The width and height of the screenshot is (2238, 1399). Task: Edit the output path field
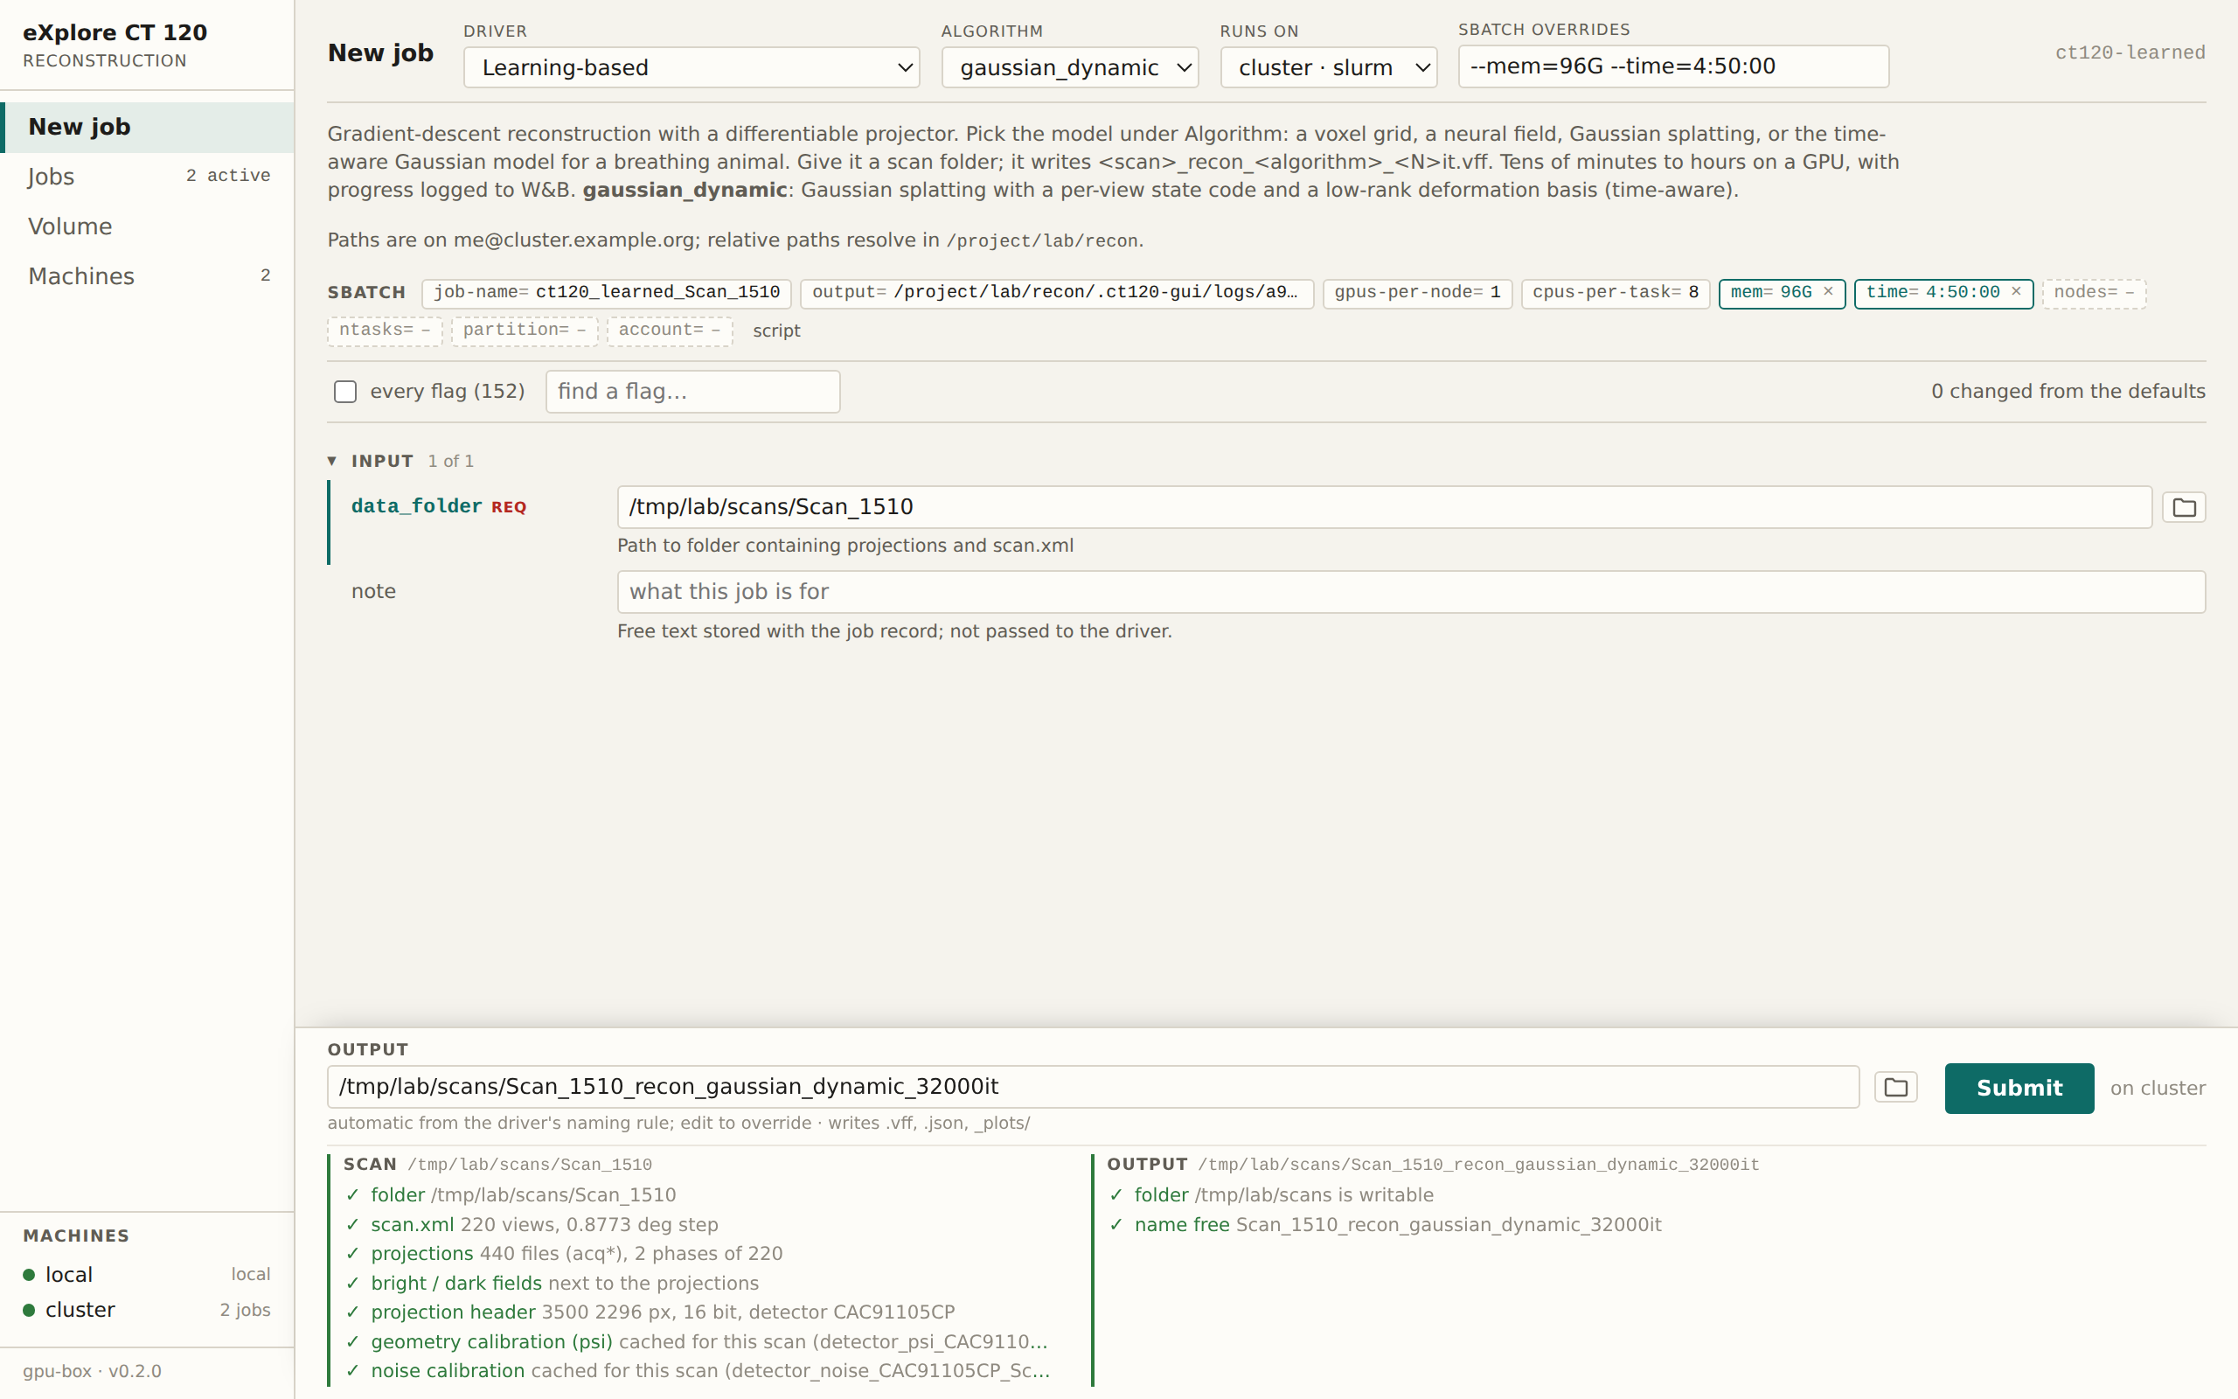[1093, 1087]
